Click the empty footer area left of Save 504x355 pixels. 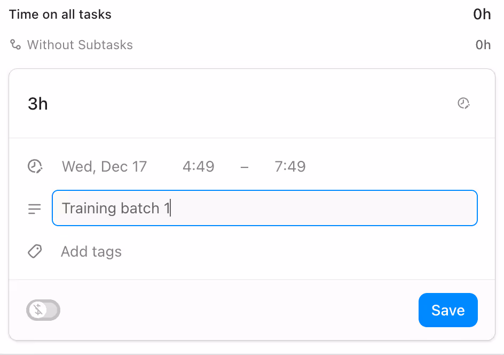tap(240, 310)
